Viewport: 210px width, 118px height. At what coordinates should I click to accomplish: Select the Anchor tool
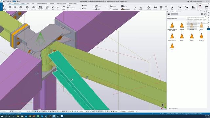click(x=187, y=8)
